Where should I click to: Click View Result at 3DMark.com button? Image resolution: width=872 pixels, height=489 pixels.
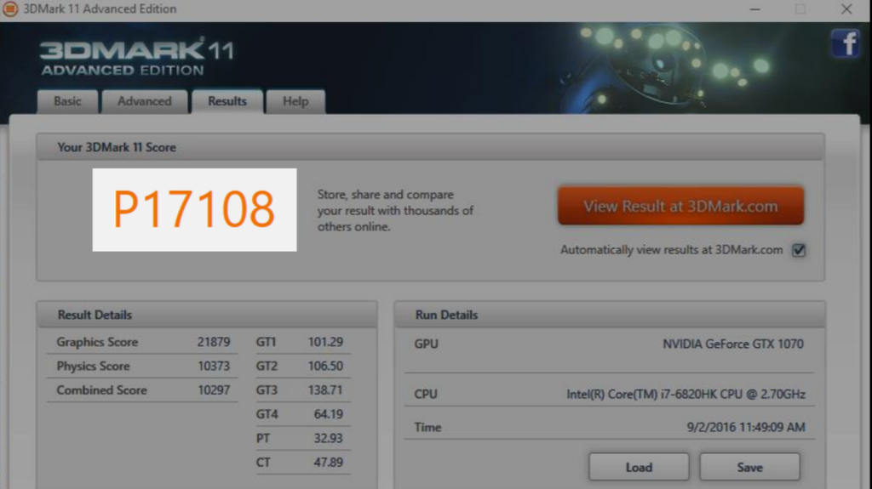(x=680, y=206)
